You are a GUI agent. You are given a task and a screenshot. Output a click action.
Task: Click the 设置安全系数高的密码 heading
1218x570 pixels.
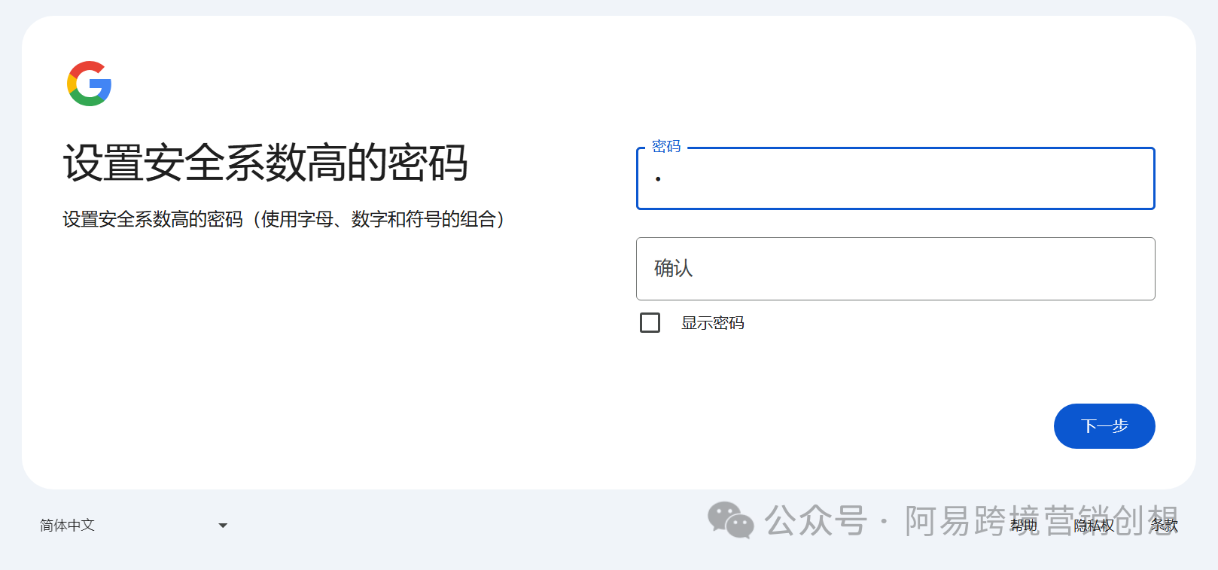(x=265, y=163)
